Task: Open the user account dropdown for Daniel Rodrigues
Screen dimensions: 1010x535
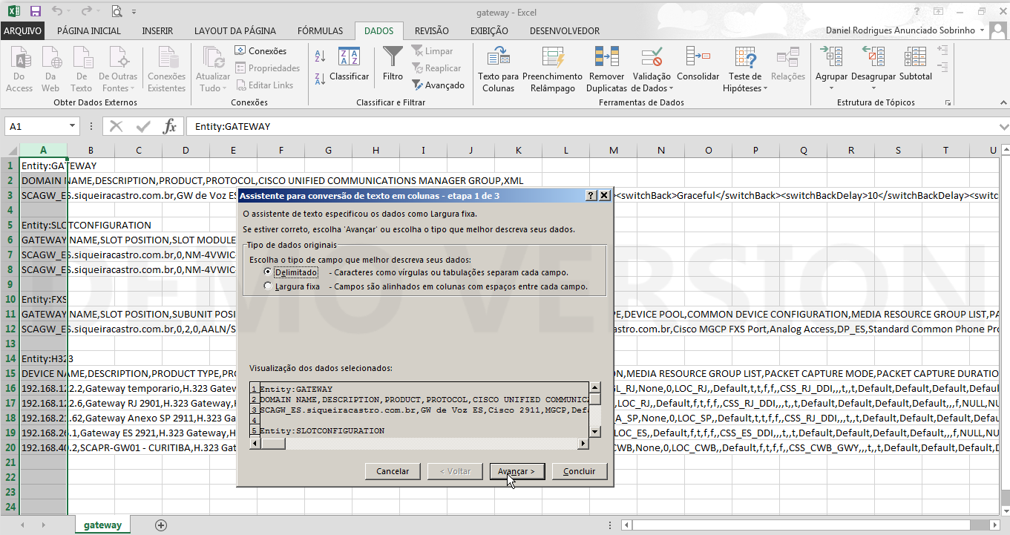Action: point(983,30)
